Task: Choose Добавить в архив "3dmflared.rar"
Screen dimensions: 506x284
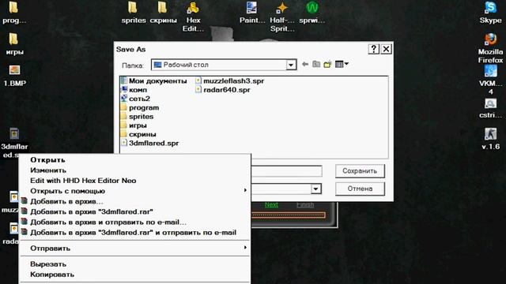Action: pyautogui.click(x=135, y=212)
